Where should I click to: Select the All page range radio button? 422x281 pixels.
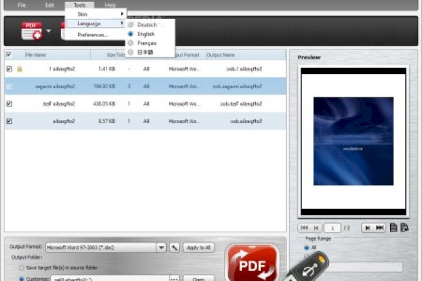coord(306,247)
